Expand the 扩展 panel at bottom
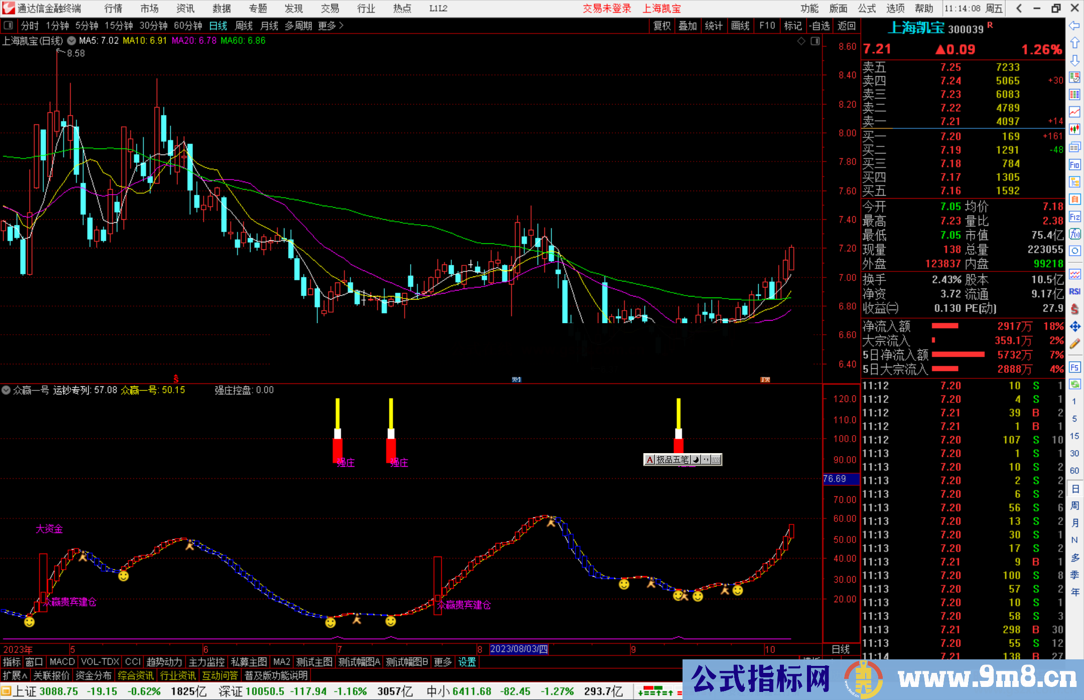Image resolution: width=1084 pixels, height=700 pixels. [x=15, y=675]
